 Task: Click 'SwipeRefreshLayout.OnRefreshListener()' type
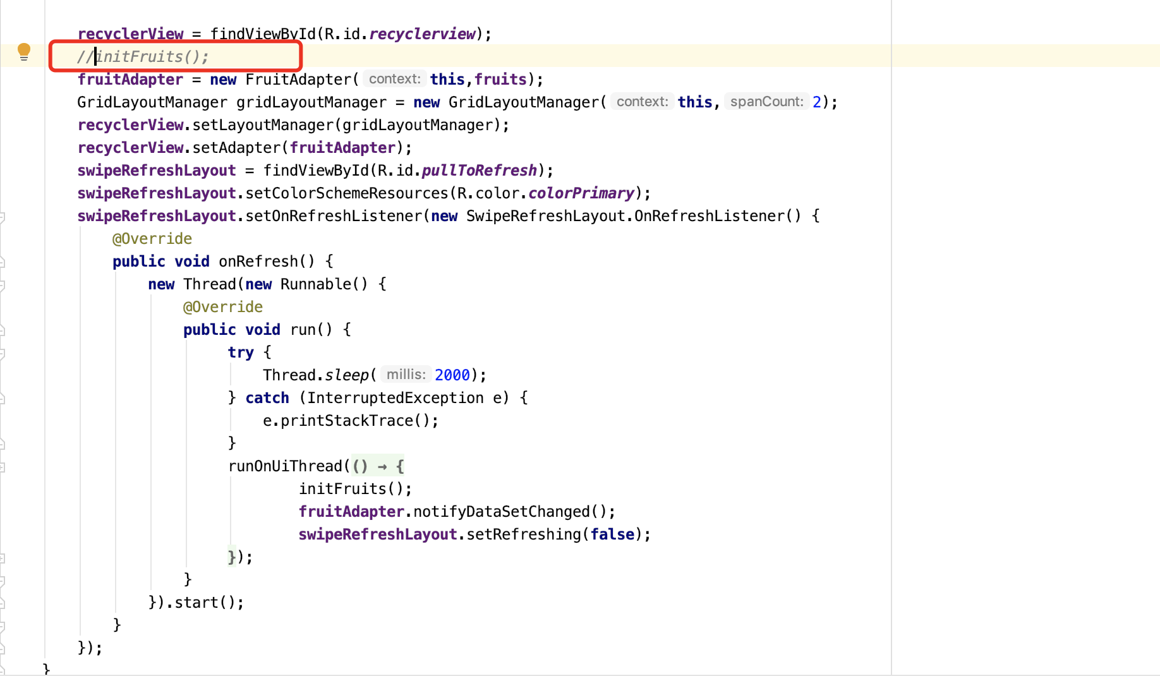(x=634, y=216)
